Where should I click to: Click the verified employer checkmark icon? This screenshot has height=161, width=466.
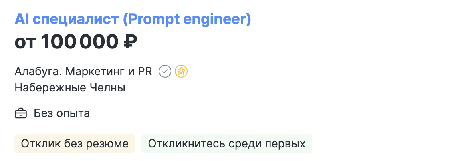(165, 72)
